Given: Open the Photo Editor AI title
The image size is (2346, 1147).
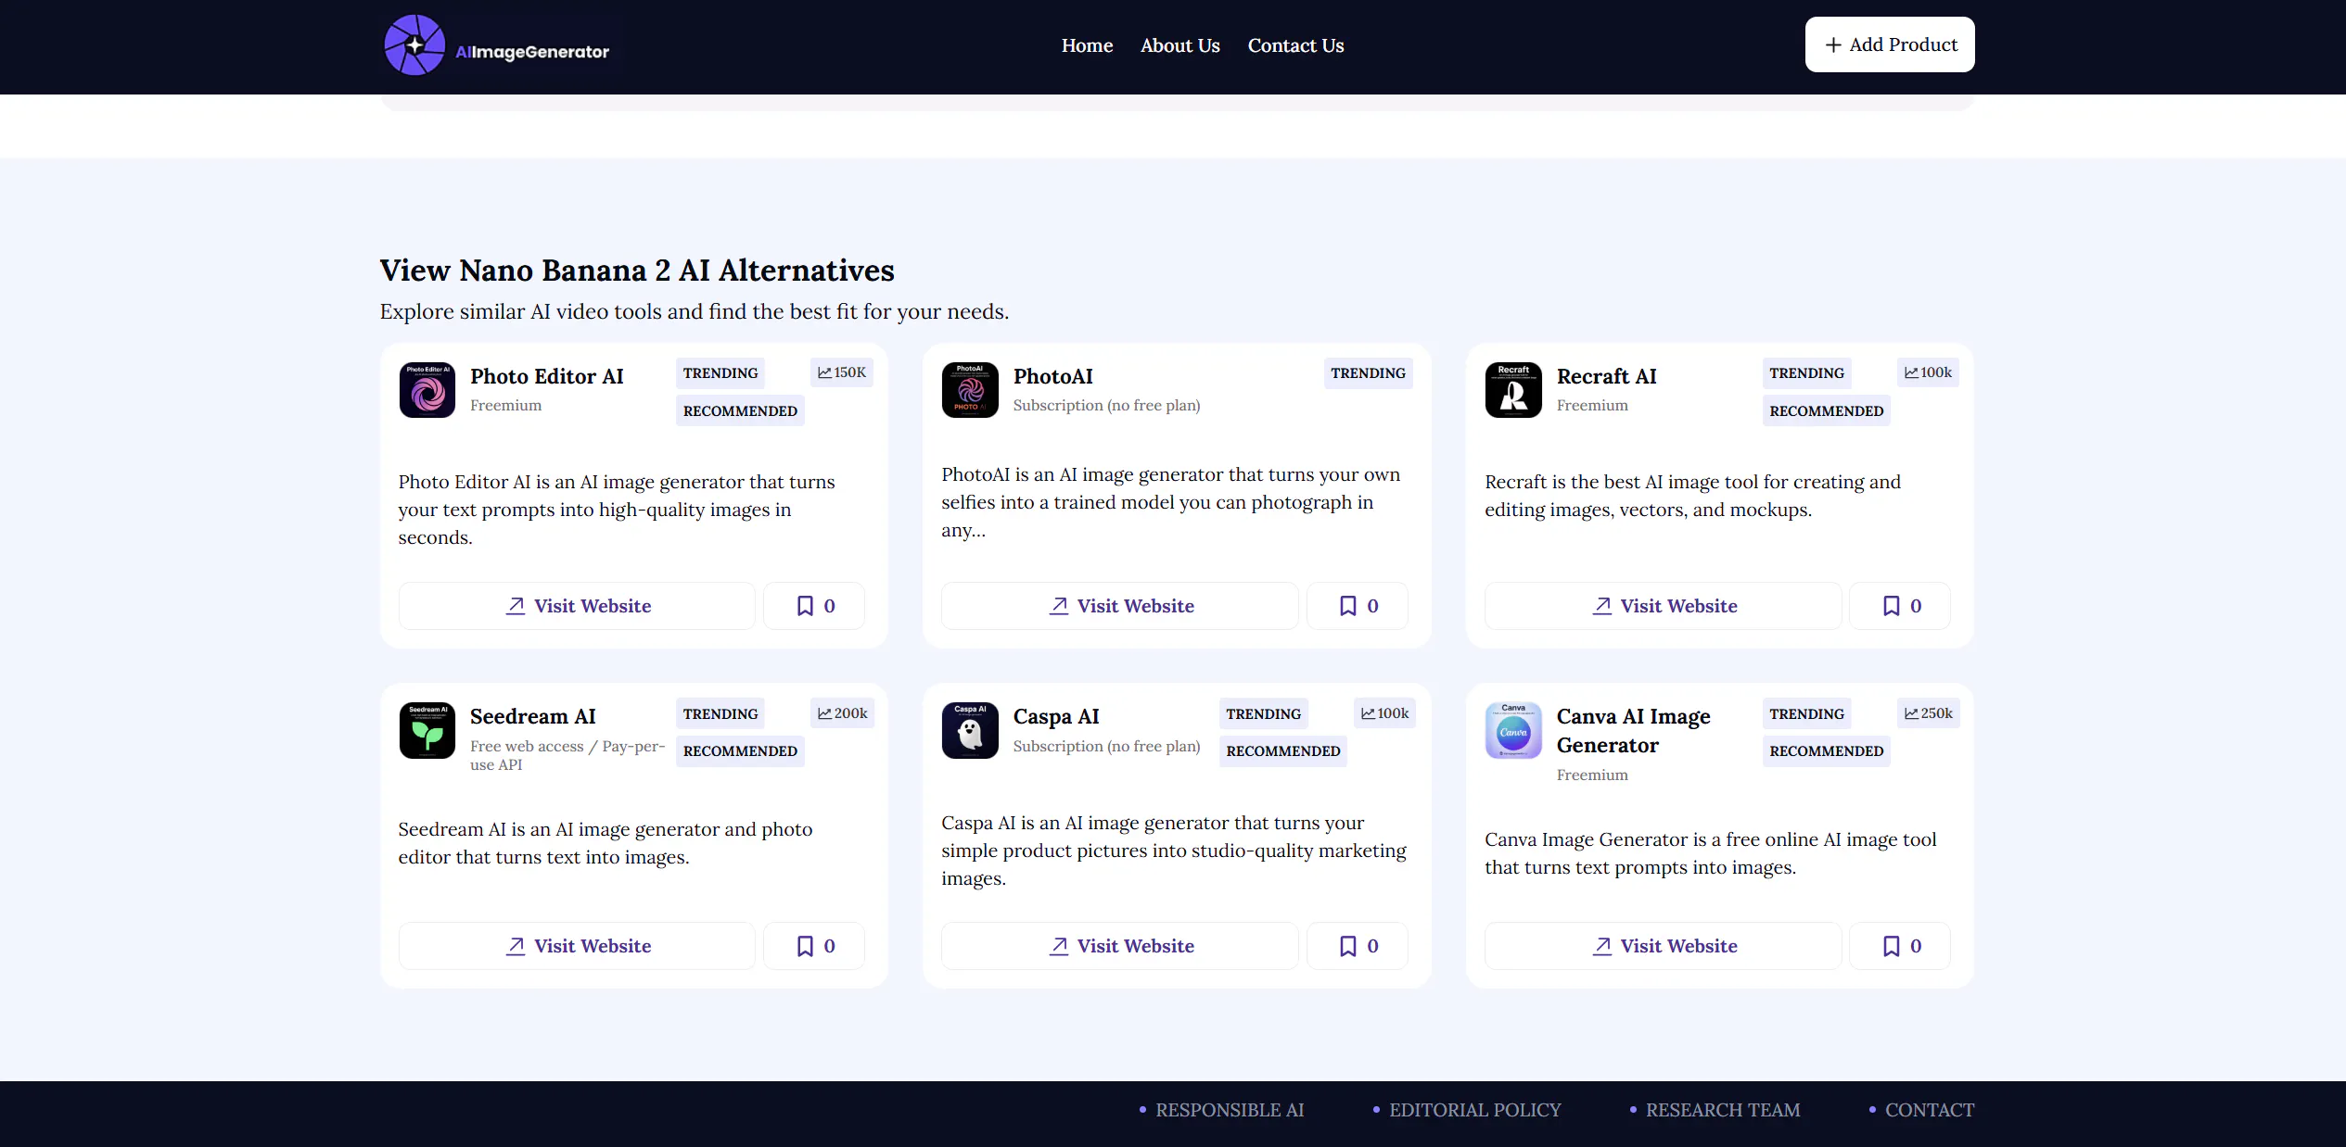Looking at the screenshot, I should pyautogui.click(x=547, y=376).
